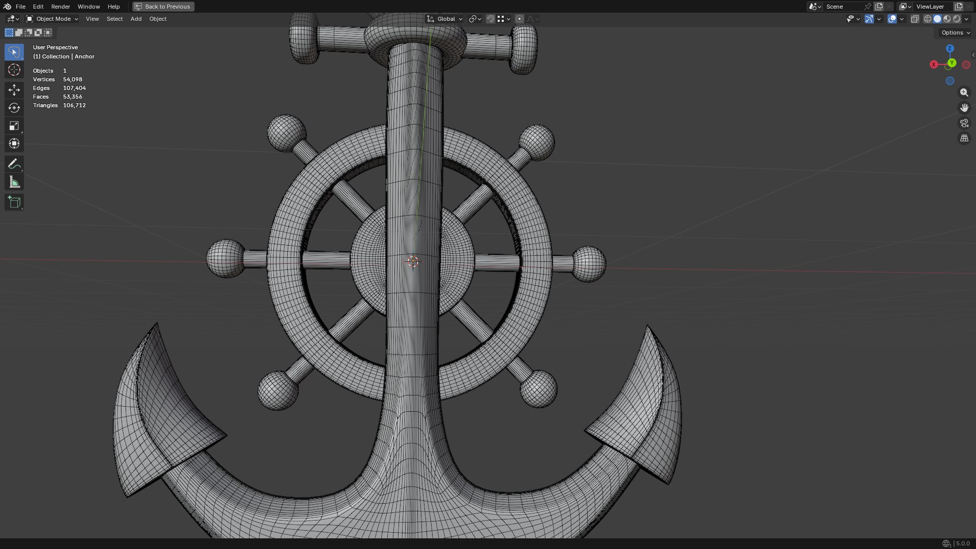Click the Y axis gizmo ball
The height and width of the screenshot is (549, 976).
point(952,63)
